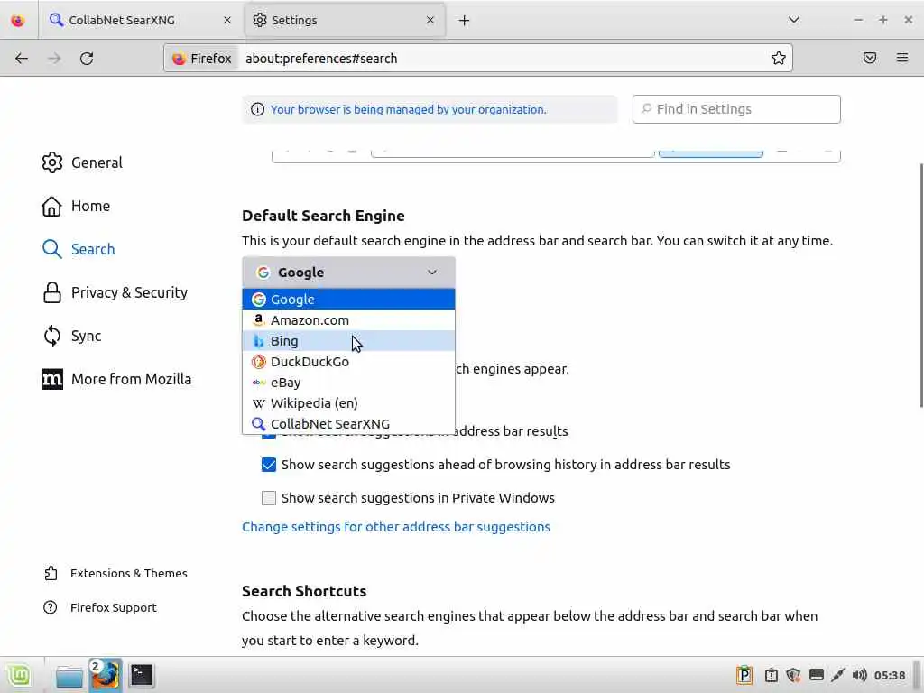
Task: Open Firefox Support link
Action: [100, 607]
